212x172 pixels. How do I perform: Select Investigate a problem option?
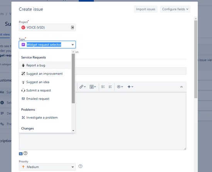(x=45, y=117)
